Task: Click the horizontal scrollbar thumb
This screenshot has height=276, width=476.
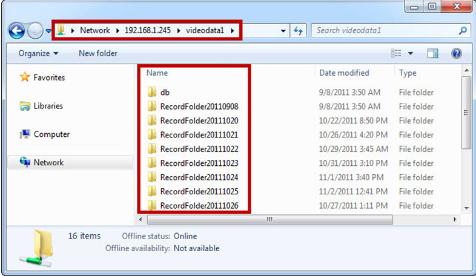Action: (269, 219)
